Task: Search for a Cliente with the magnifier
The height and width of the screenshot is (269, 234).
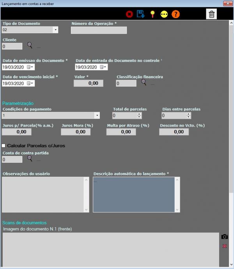Action: pos(30,46)
